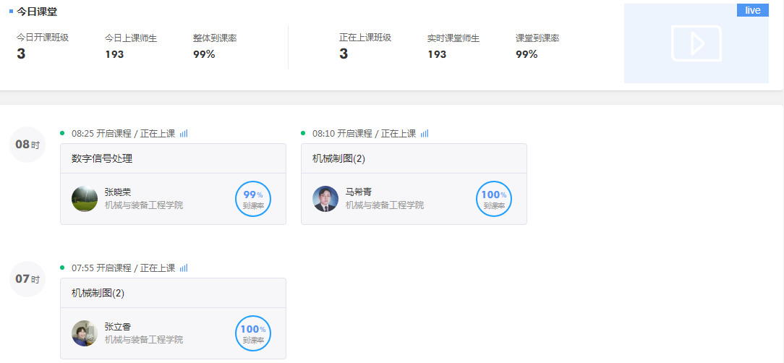This screenshot has height=363, width=784.
Task: Open signal bars icon beside 08:10 course
Action: click(x=425, y=134)
